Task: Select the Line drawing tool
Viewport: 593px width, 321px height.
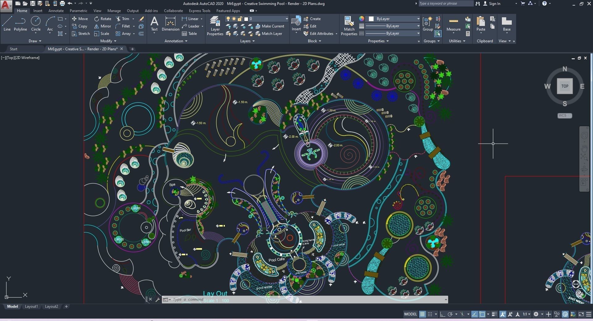Action: [x=7, y=24]
